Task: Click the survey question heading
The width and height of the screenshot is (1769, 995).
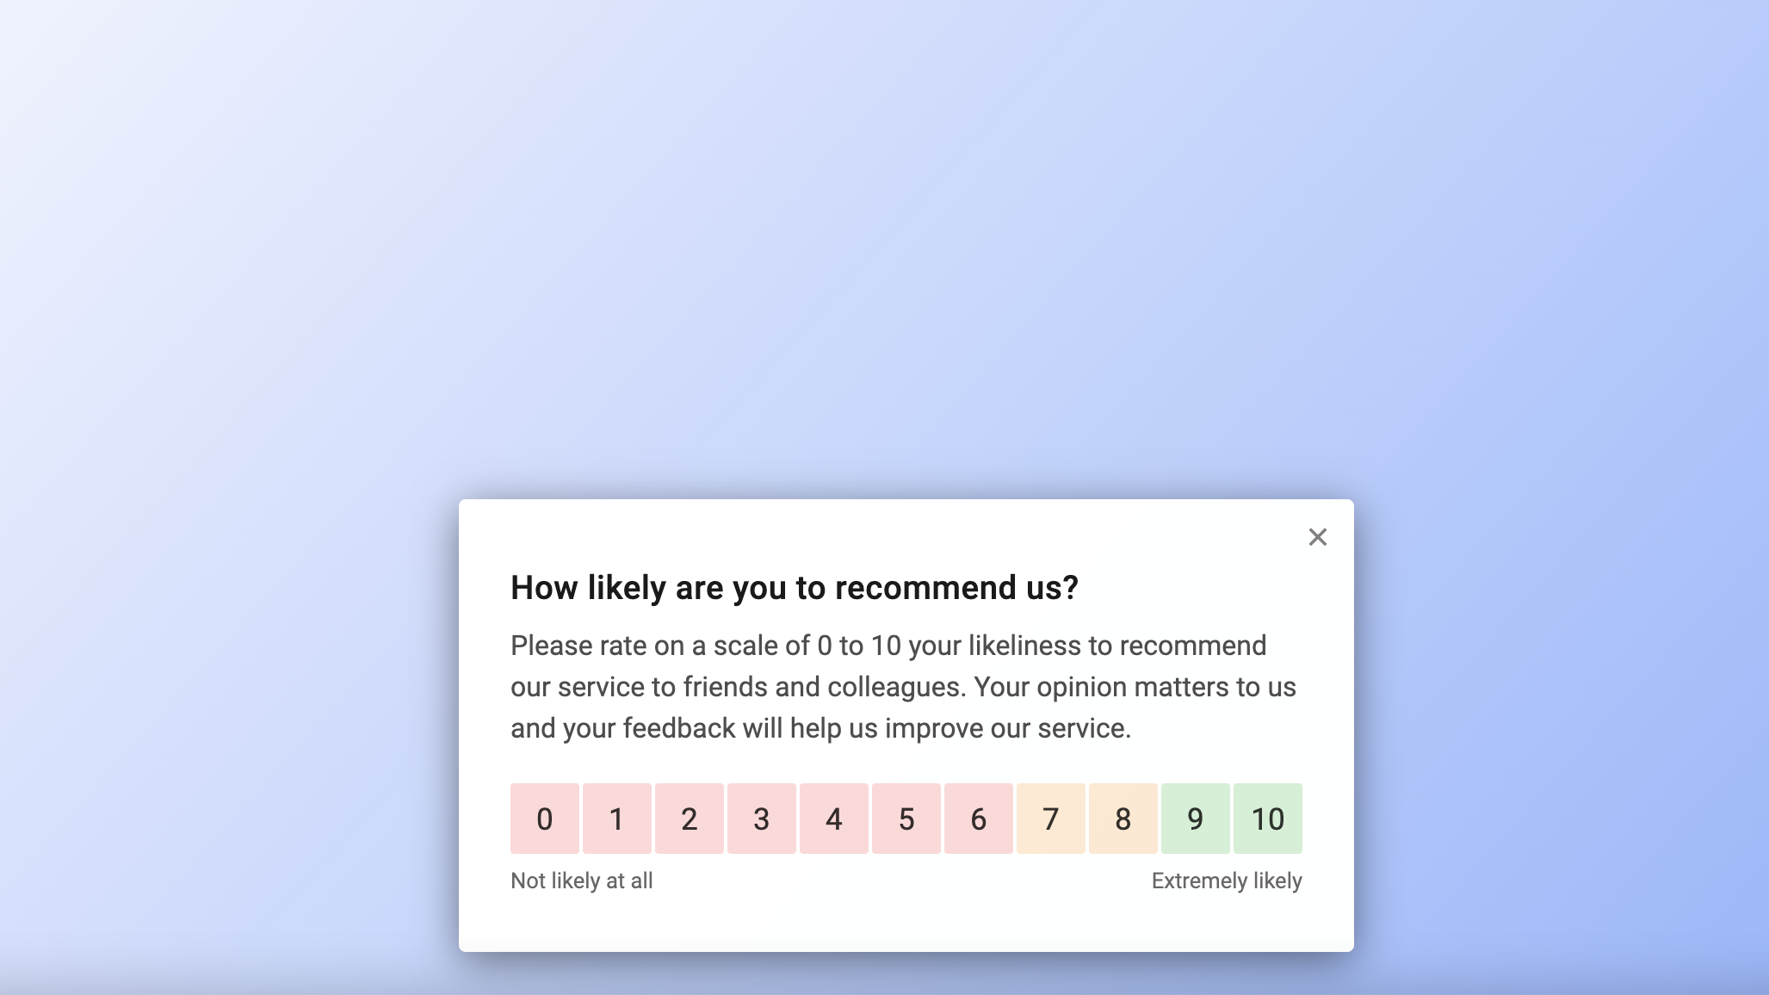Action: click(795, 587)
